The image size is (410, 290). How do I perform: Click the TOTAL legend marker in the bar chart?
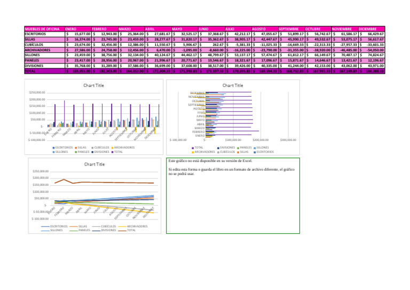pyautogui.click(x=193, y=147)
